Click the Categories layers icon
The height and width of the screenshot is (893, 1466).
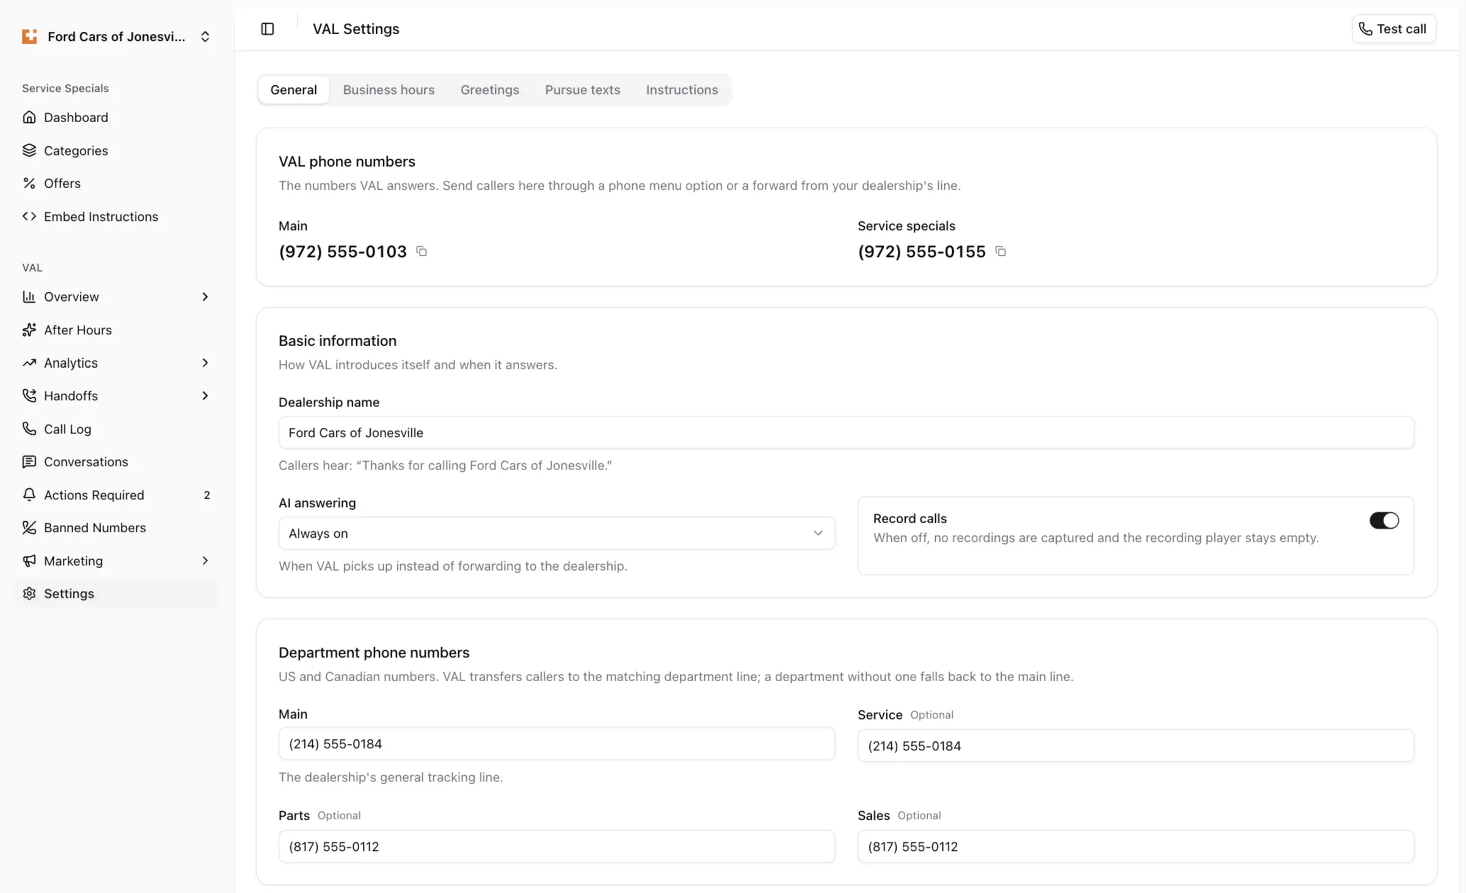pyautogui.click(x=29, y=150)
